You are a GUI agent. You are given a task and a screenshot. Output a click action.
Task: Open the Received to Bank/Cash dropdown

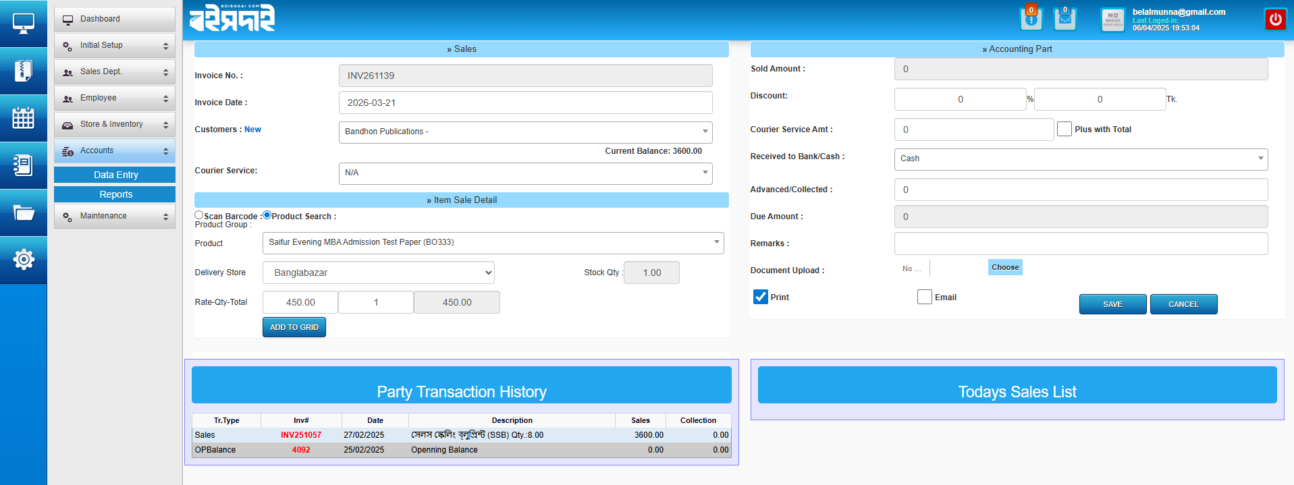click(x=1080, y=159)
